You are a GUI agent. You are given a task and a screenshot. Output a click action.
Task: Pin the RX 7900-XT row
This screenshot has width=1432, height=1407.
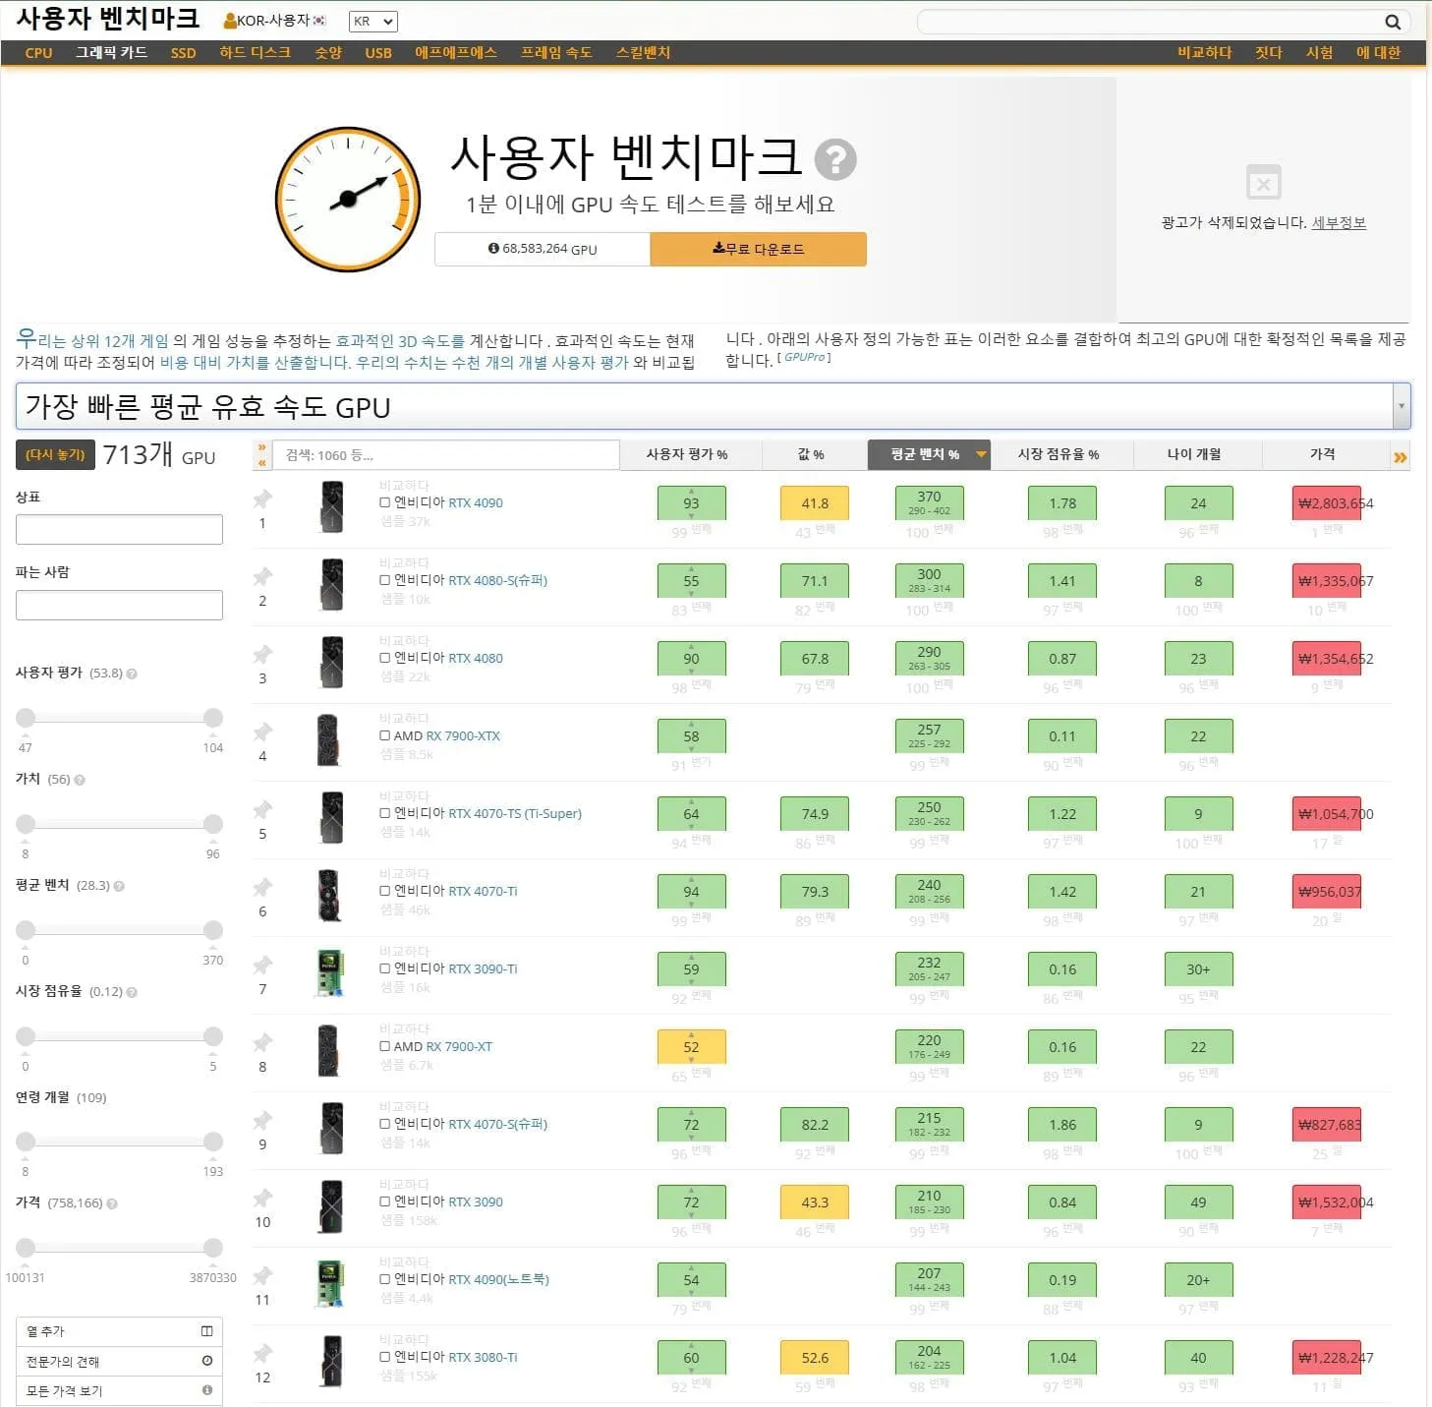click(262, 1042)
